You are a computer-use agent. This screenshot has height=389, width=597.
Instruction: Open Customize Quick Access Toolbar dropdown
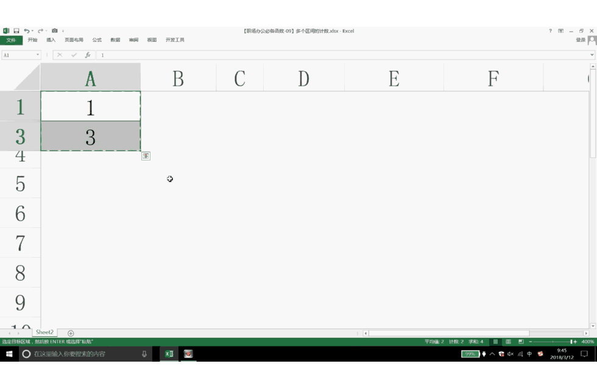(x=63, y=31)
